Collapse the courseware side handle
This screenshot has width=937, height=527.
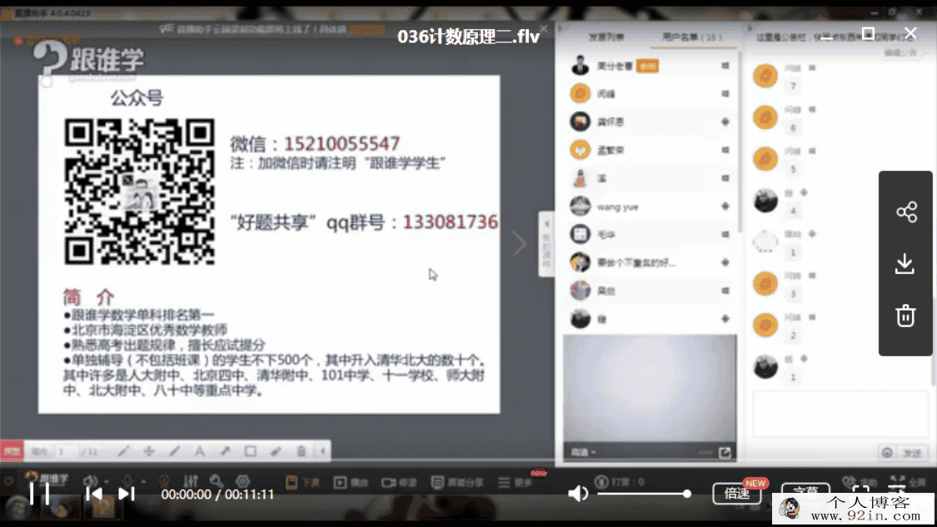(x=546, y=244)
